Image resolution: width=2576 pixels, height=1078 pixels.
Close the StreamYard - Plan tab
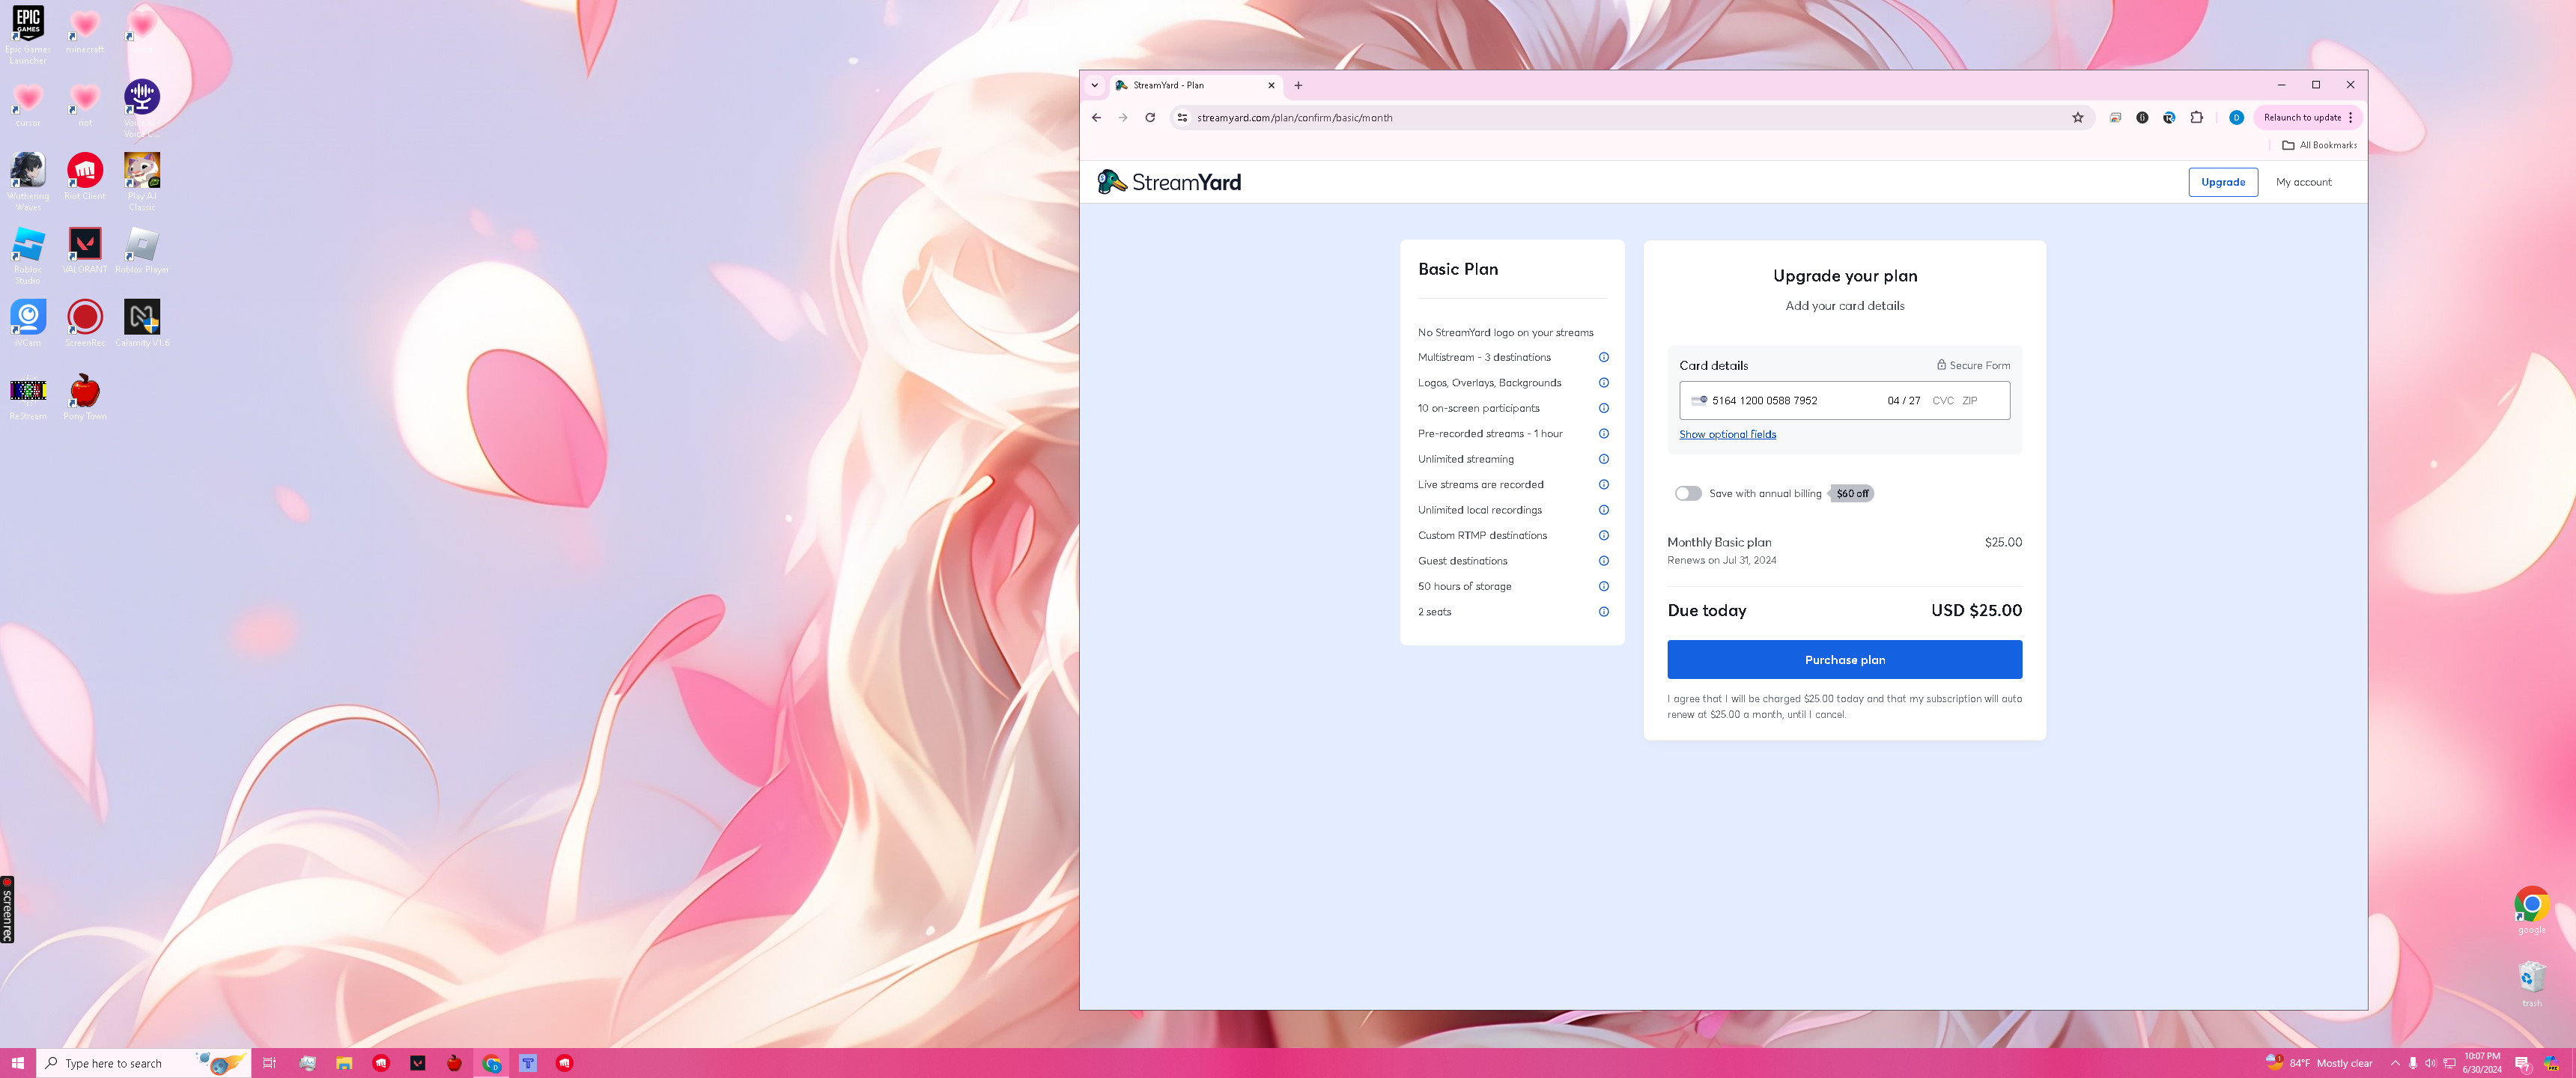coord(1271,85)
